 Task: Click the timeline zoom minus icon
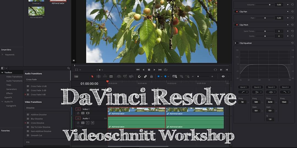point(193,76)
